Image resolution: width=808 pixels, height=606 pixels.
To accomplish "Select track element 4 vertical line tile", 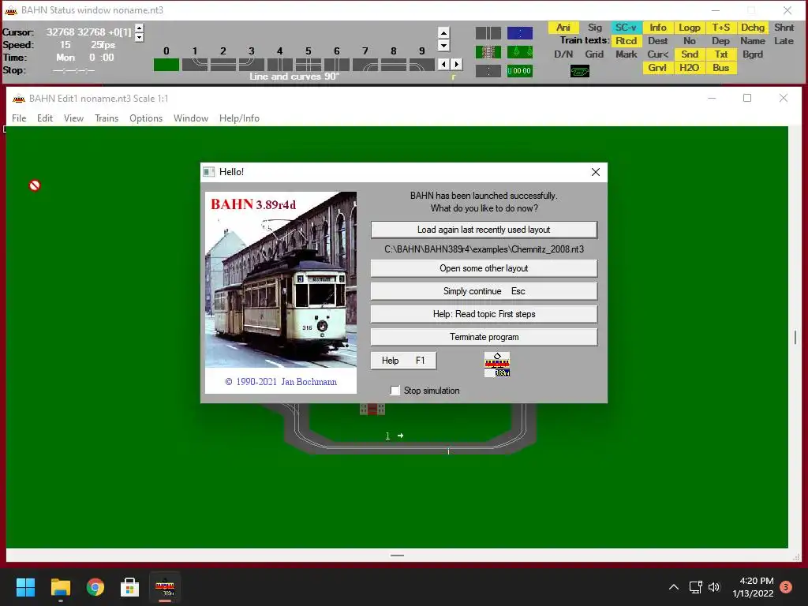I will (280, 65).
